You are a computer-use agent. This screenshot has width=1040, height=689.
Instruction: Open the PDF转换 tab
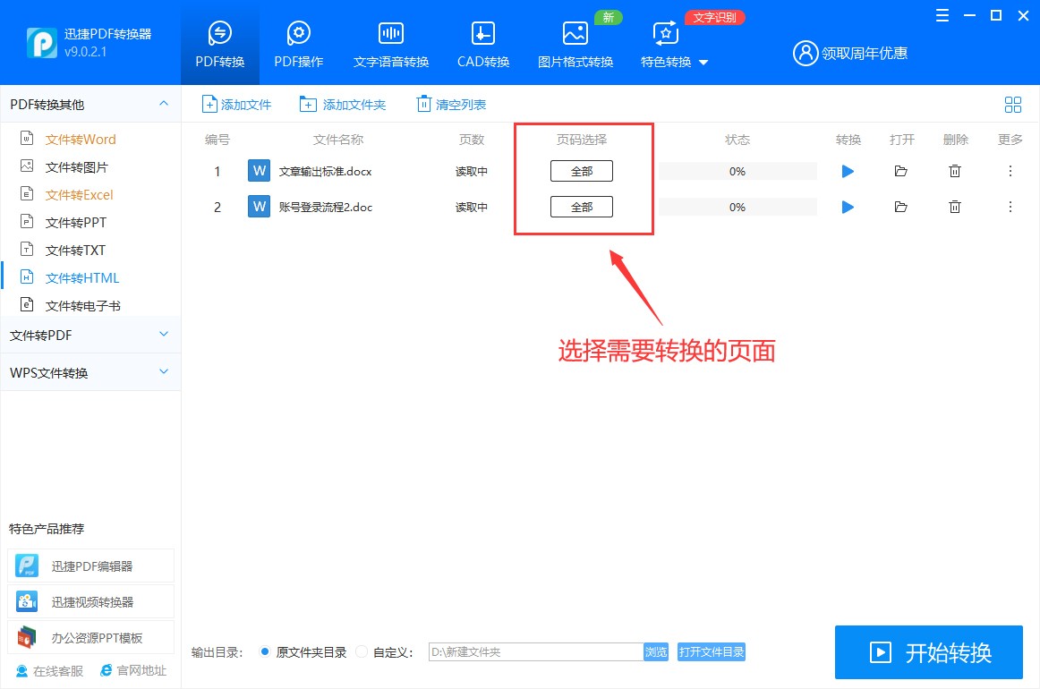click(x=219, y=44)
